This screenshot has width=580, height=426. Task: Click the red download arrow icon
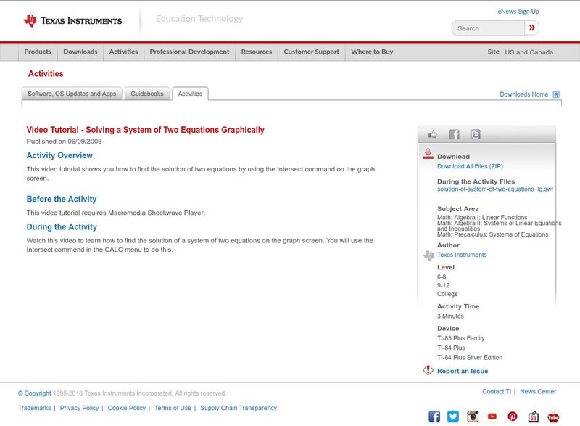pyautogui.click(x=428, y=154)
